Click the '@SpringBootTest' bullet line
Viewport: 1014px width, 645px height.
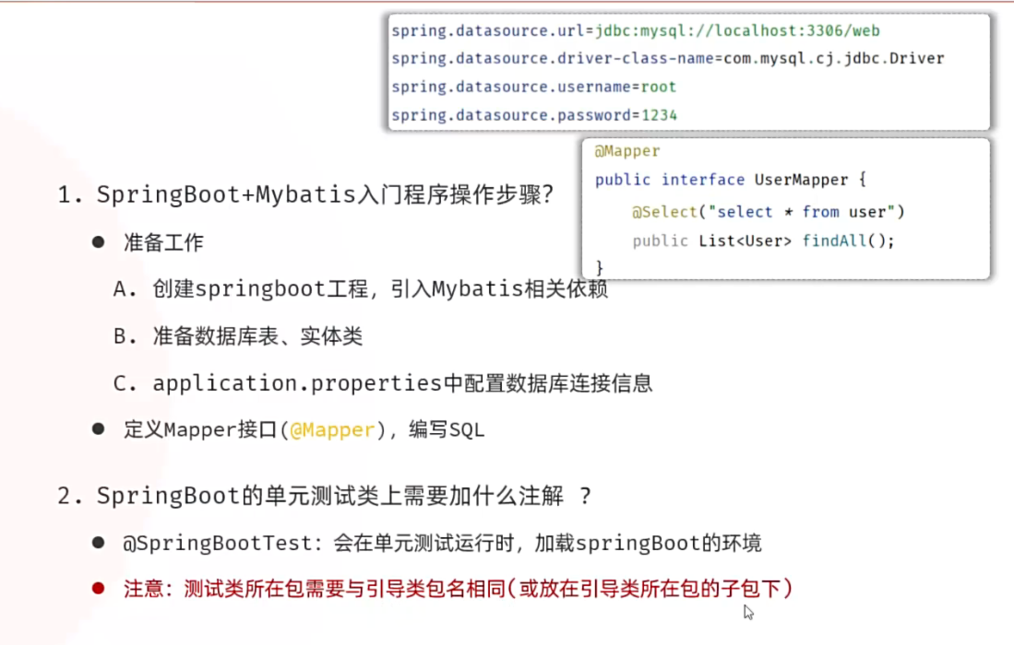pyautogui.click(x=442, y=543)
